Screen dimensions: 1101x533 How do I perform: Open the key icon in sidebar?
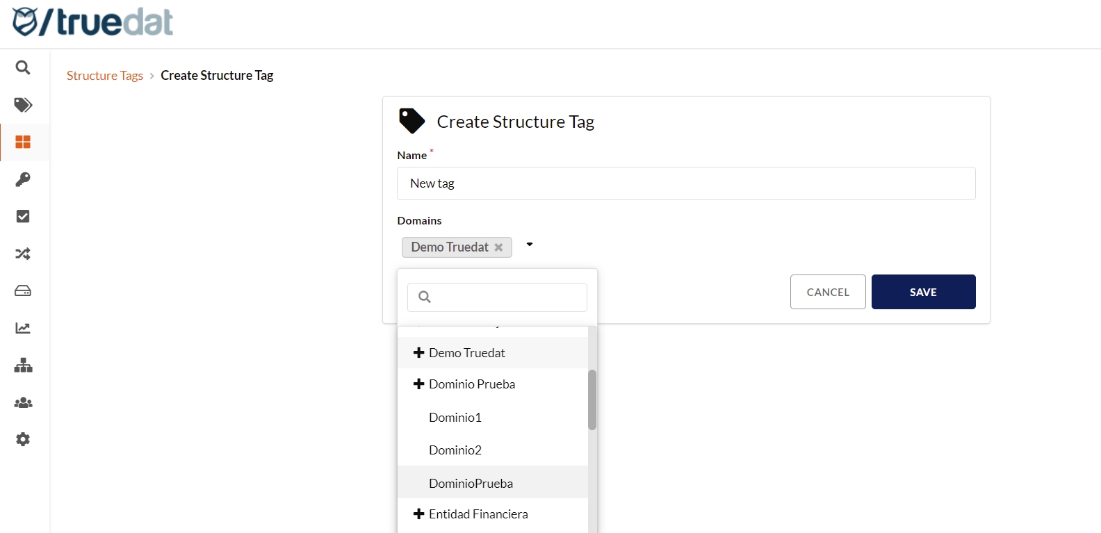click(23, 179)
